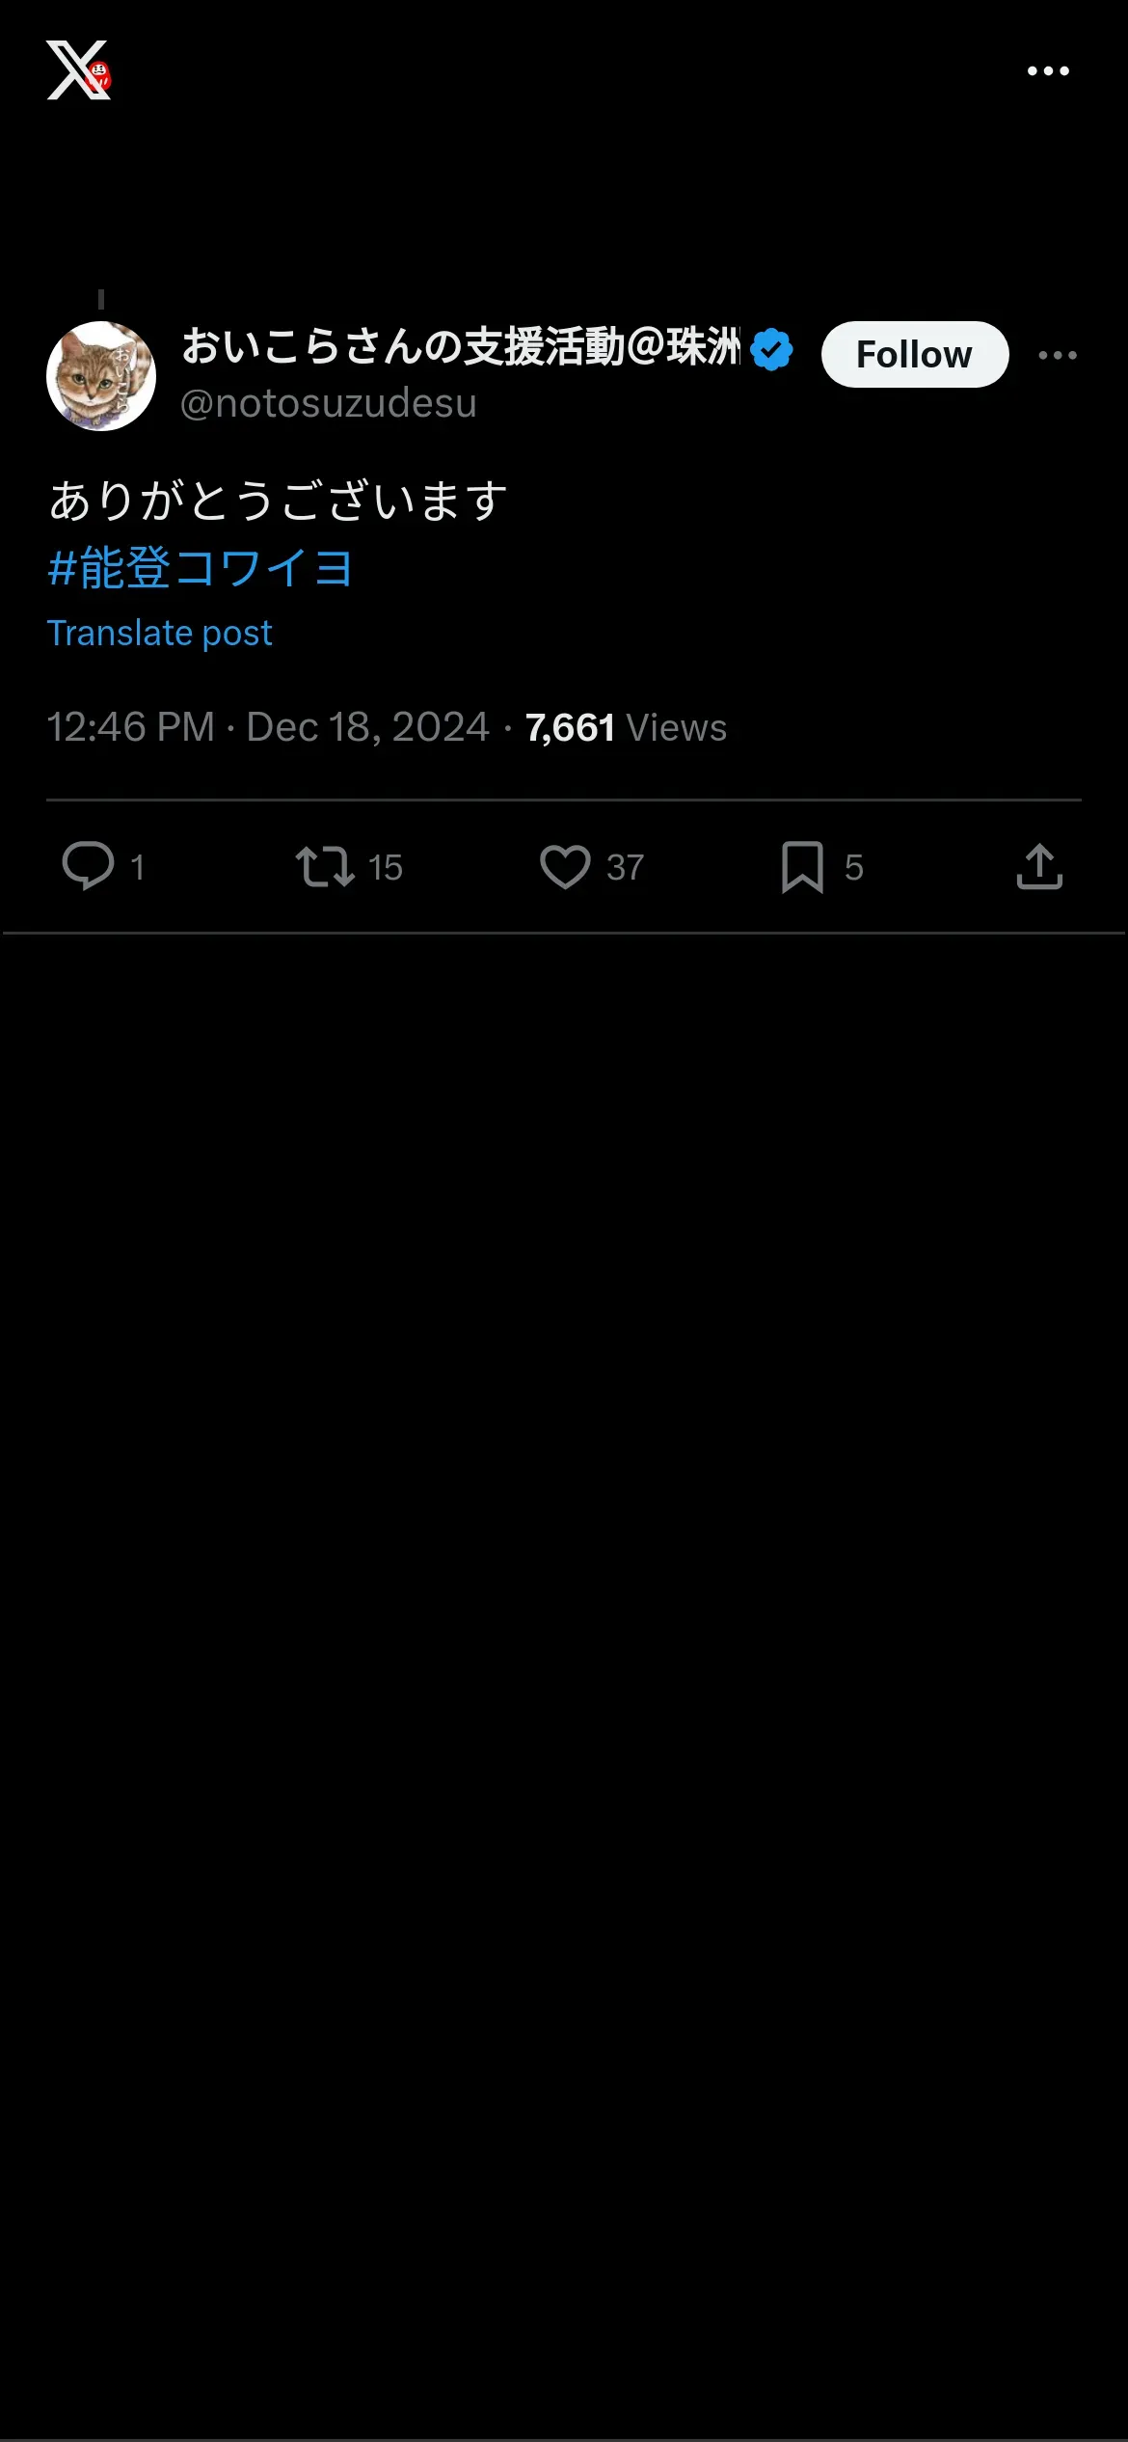The image size is (1128, 2442).
Task: Click the blue verified badge
Action: (771, 349)
